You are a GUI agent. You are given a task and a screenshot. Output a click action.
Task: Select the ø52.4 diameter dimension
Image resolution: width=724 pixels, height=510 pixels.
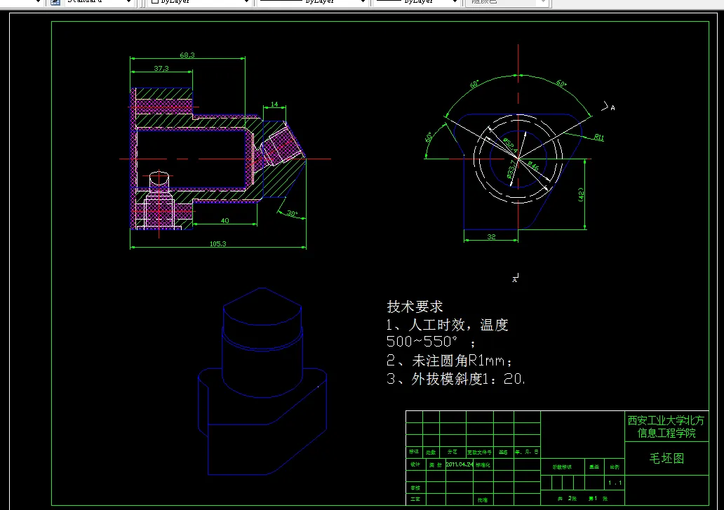[510, 145]
